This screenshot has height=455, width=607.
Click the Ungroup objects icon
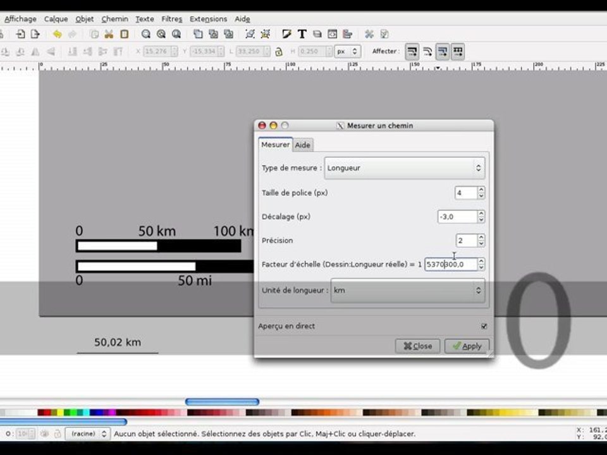265,34
